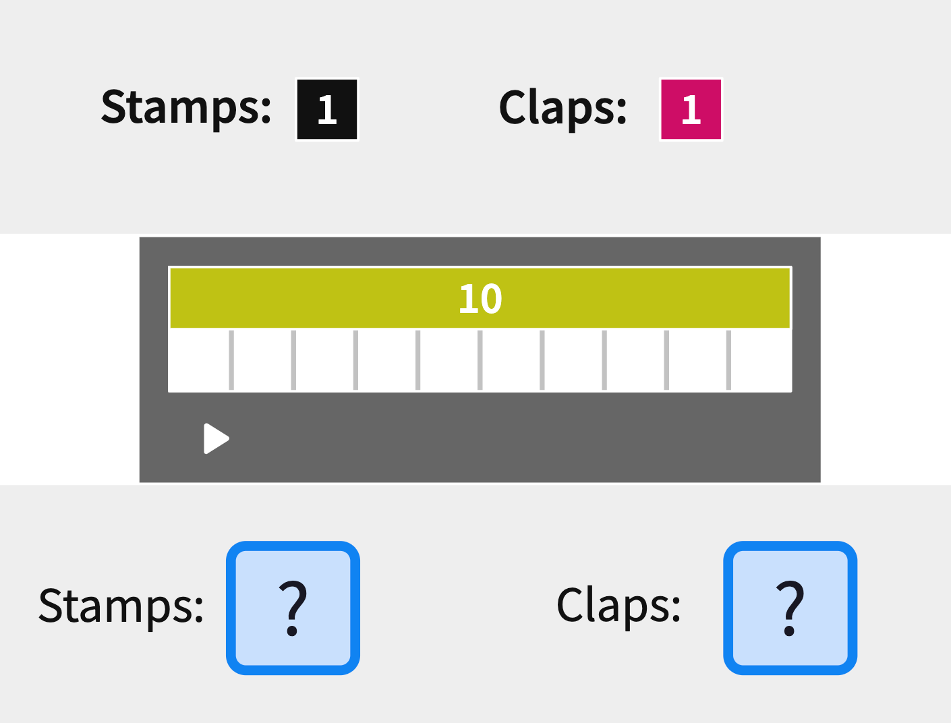Click the white segment before the first tick
951x723 pixels.
200,359
